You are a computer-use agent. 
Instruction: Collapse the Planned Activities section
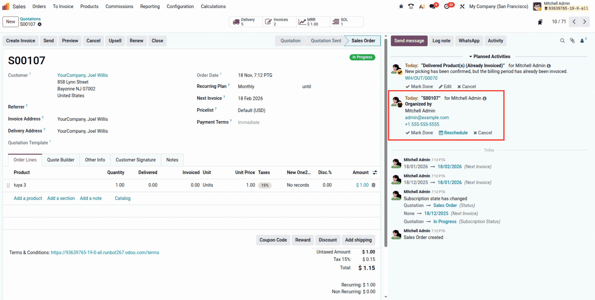click(x=489, y=57)
